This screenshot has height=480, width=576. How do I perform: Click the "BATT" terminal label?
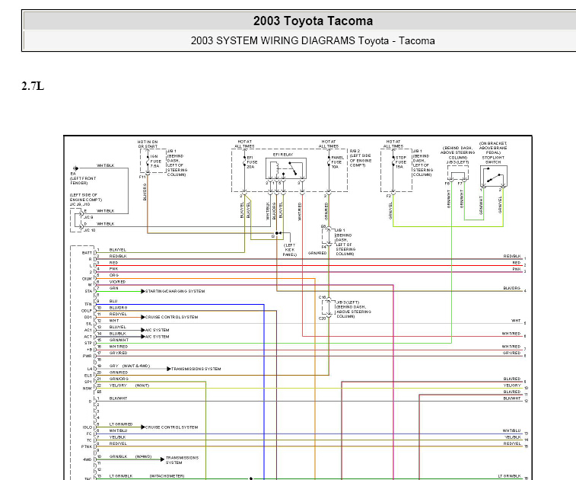click(x=87, y=253)
